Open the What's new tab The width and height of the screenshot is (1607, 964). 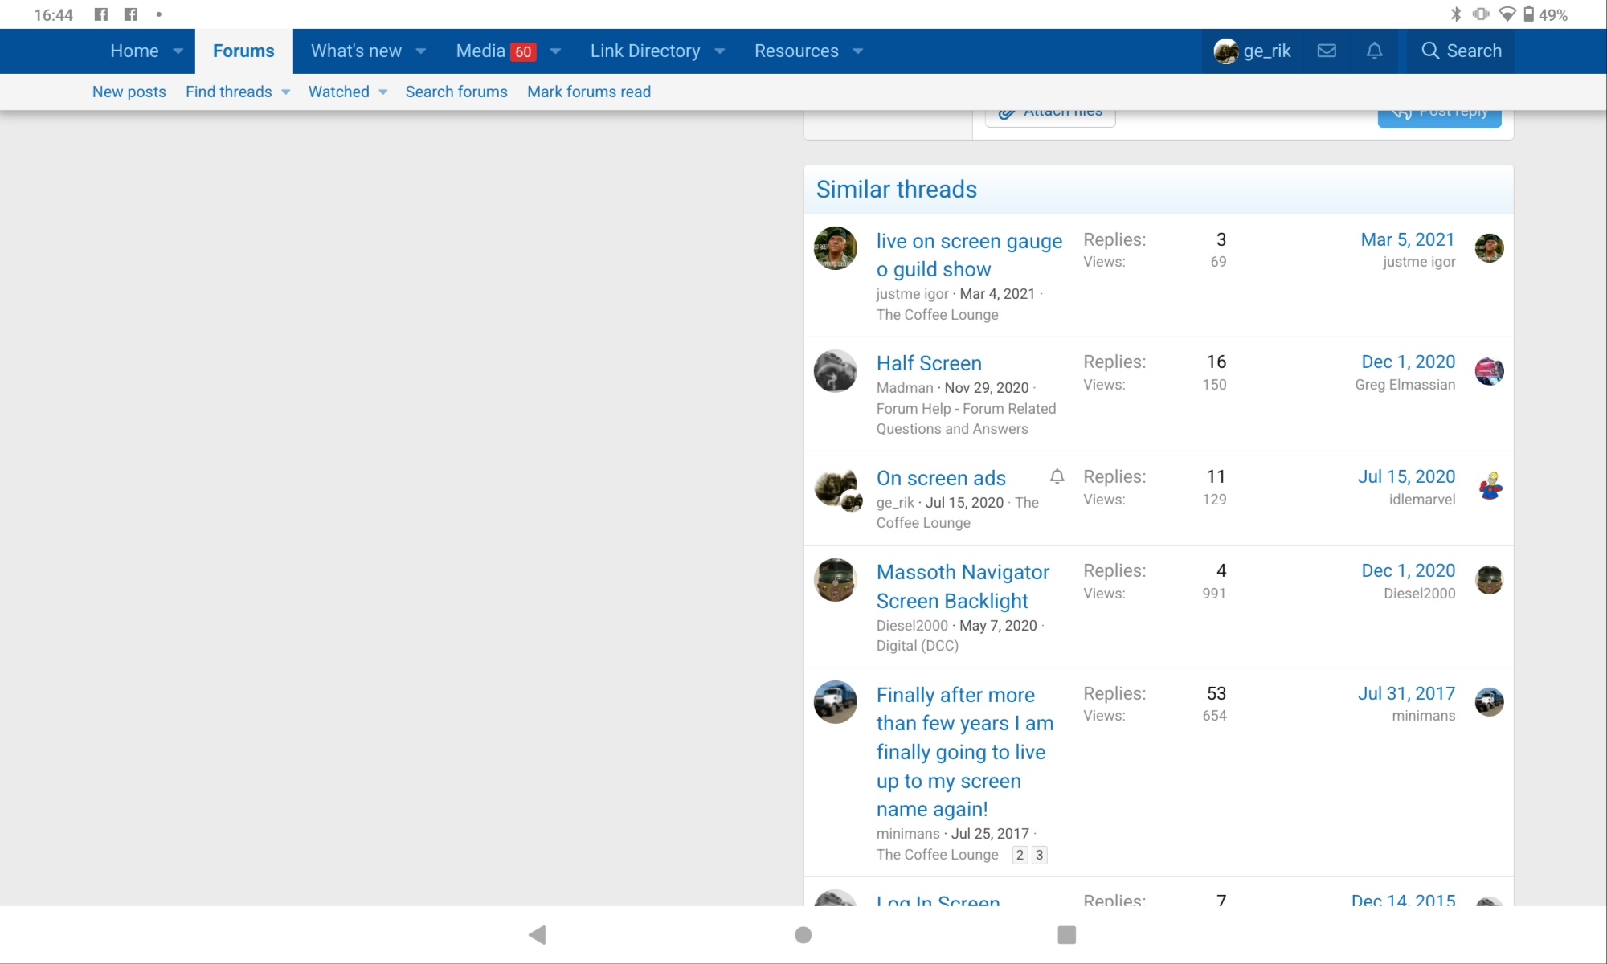pos(356,51)
